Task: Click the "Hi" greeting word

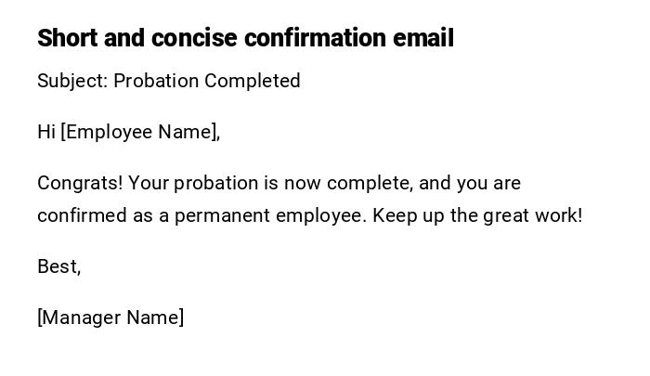Action: click(x=46, y=132)
